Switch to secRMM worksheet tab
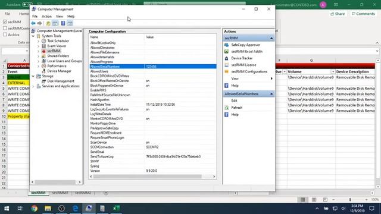This screenshot has height=214, width=381. click(38, 193)
